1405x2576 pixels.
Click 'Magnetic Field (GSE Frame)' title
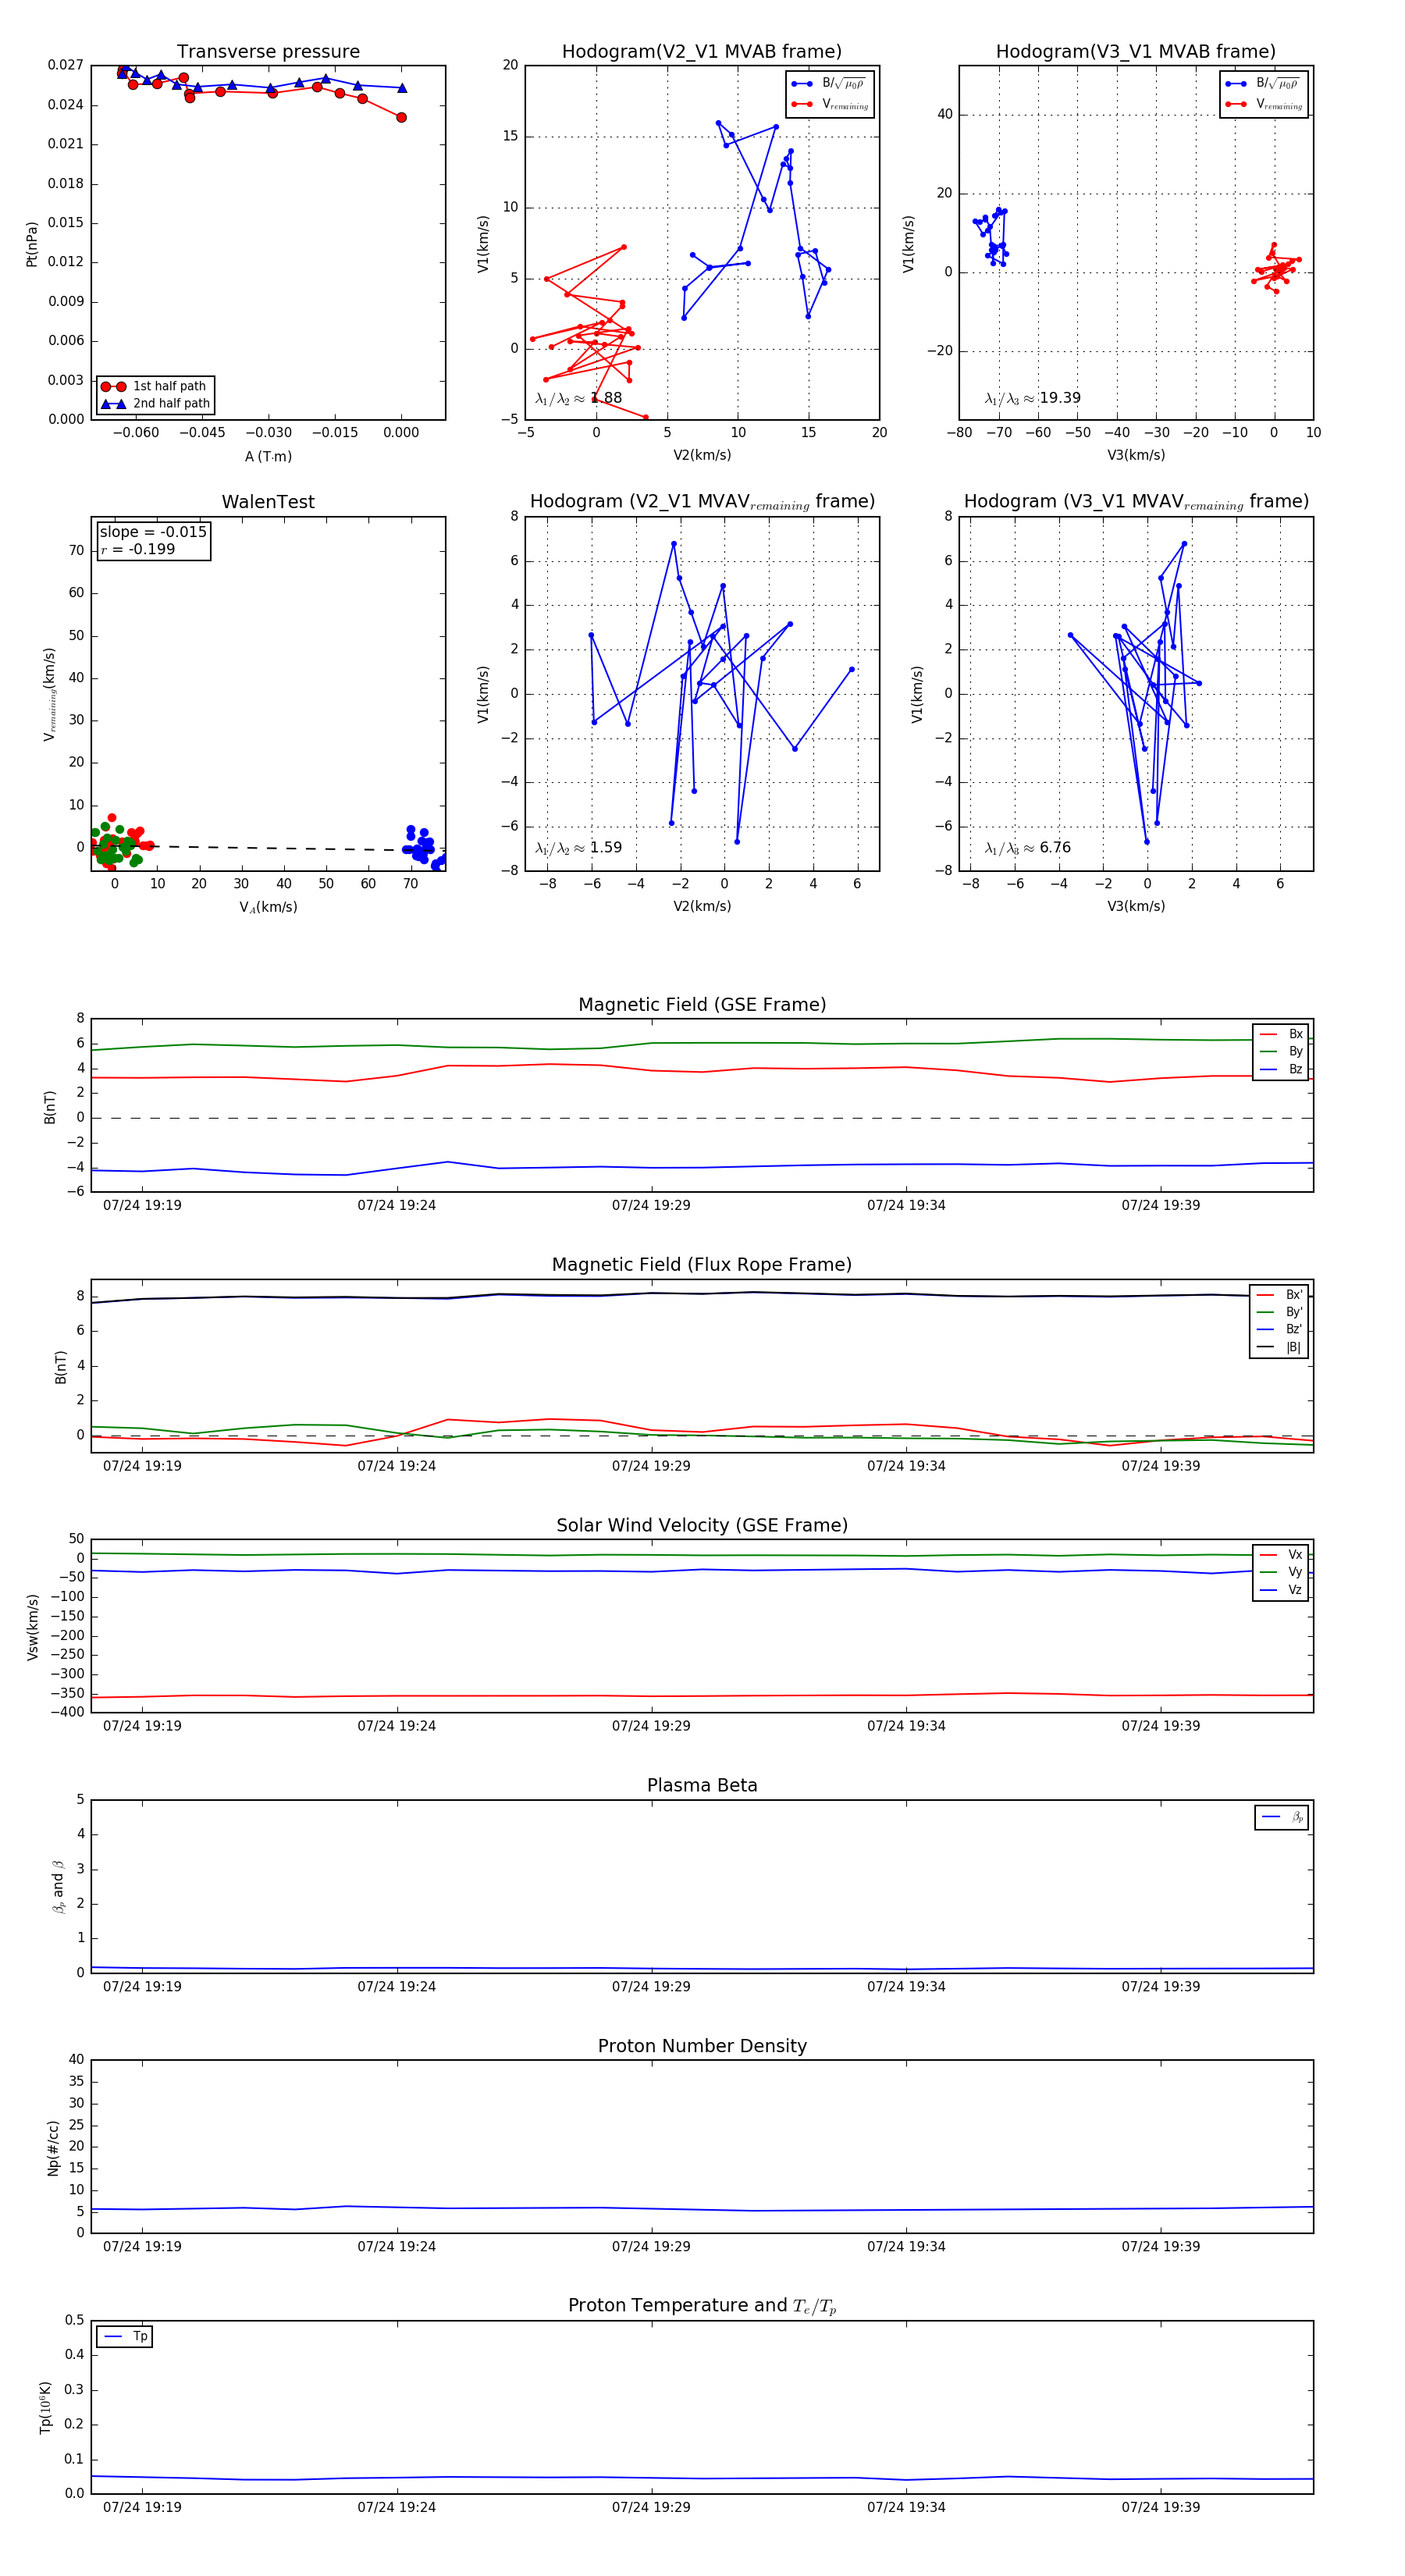(x=702, y=1005)
